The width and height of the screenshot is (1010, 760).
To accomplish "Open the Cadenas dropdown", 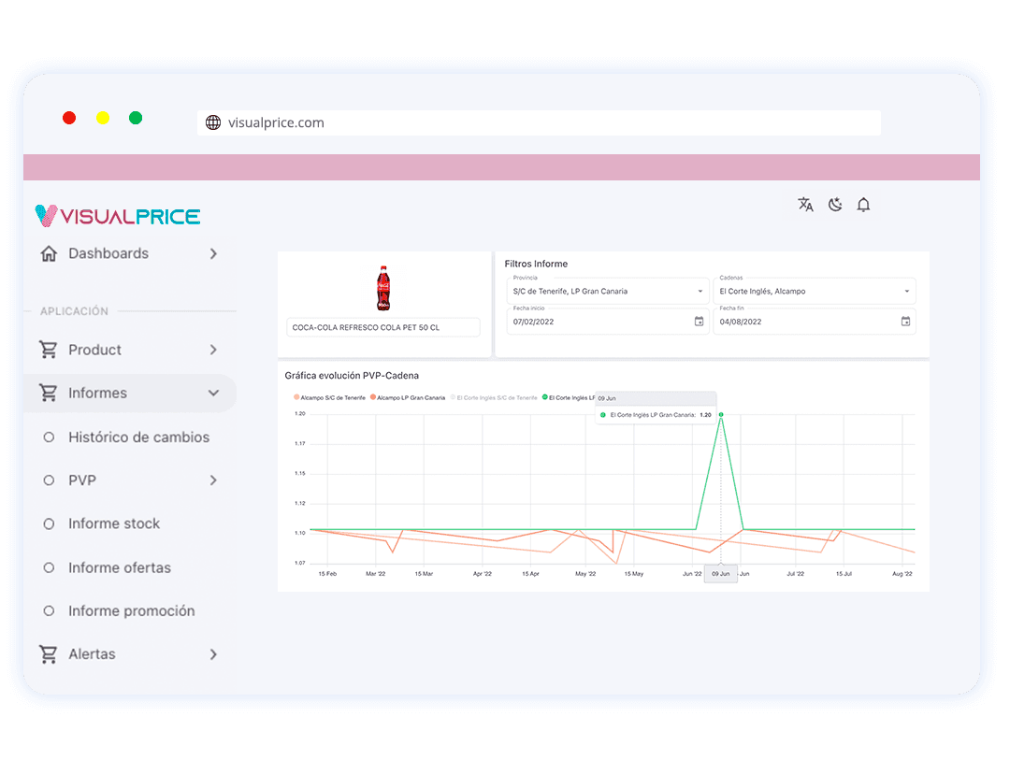I will (x=815, y=291).
